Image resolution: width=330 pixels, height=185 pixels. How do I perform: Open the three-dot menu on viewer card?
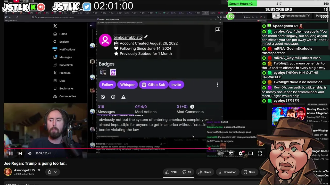(217, 85)
